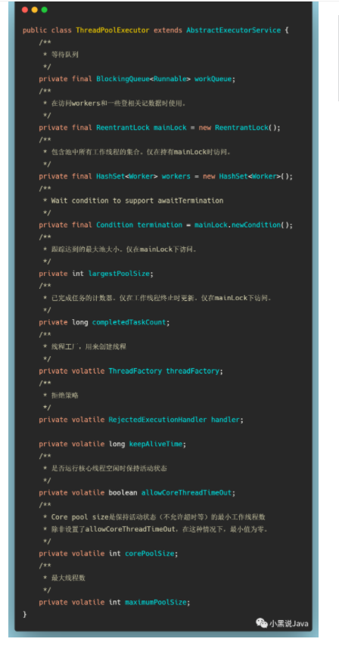
Task: Click the WeChat logo icon in watermark
Action: click(x=262, y=623)
